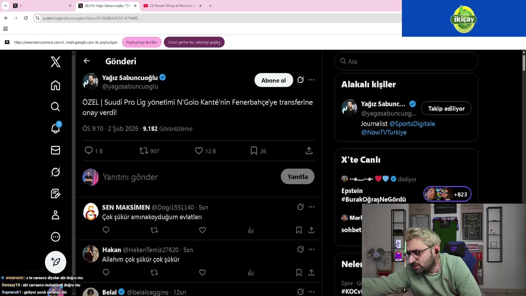Image resolution: width=526 pixels, height=296 pixels.
Task: Click Takip ediliyor following button
Action: [446, 109]
